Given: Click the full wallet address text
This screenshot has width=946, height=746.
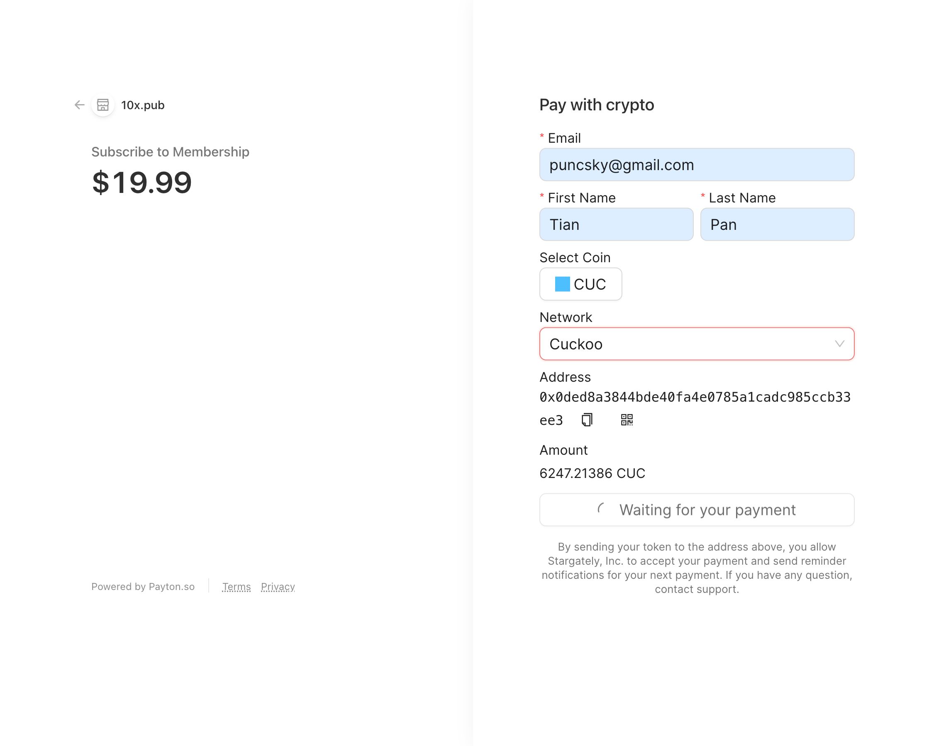Looking at the screenshot, I should click(695, 397).
